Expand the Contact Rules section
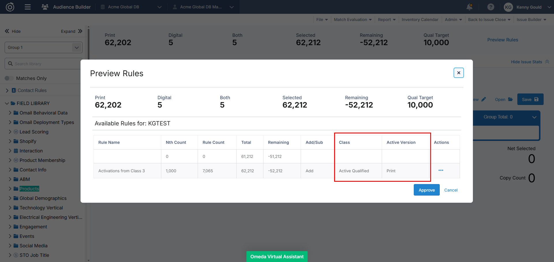This screenshot has width=554, height=262. [x=7, y=90]
